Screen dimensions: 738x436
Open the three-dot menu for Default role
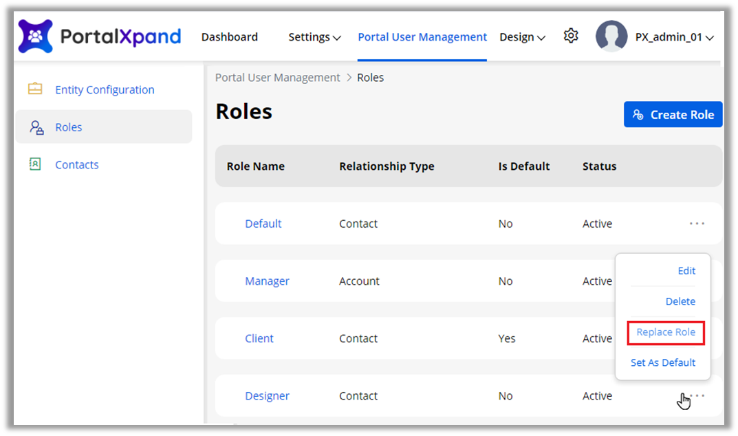(697, 224)
